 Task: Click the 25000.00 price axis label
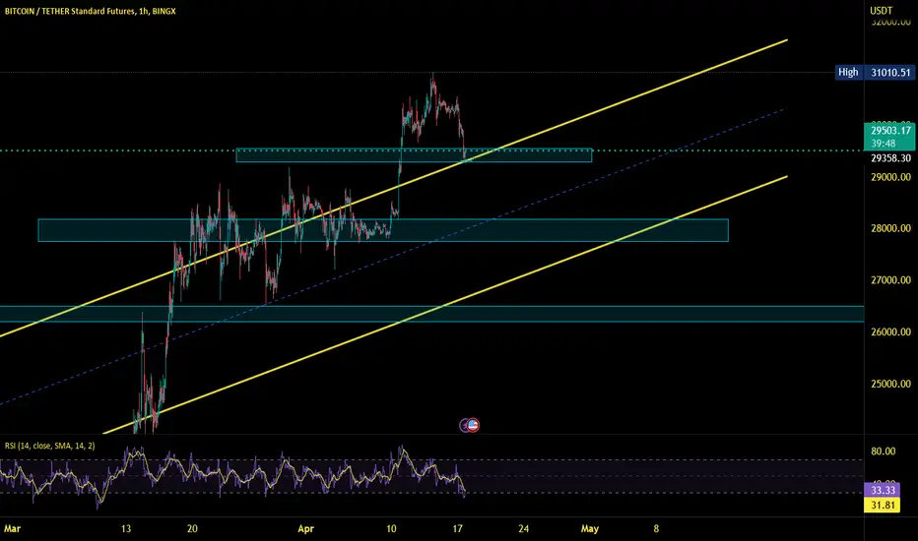pyautogui.click(x=890, y=384)
